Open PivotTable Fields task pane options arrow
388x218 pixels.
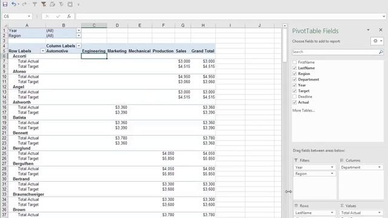tap(368, 30)
